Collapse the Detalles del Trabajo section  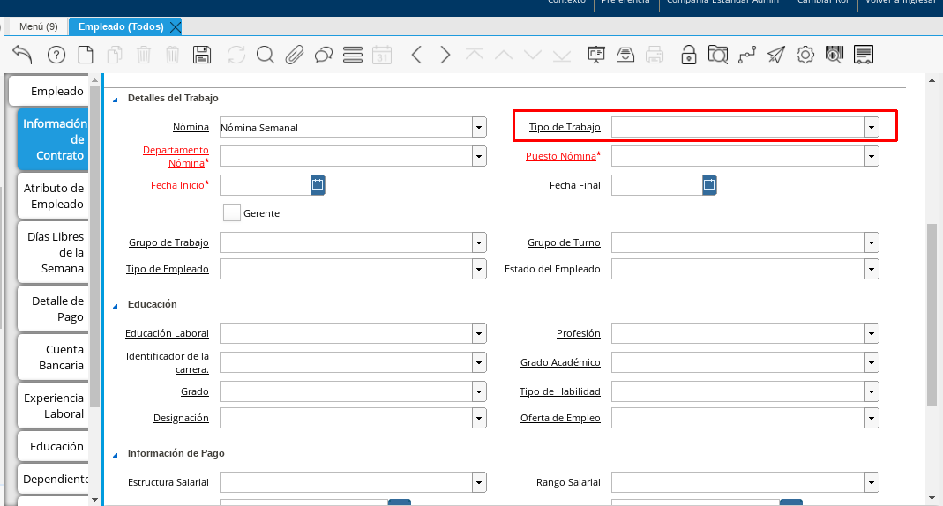[116, 99]
